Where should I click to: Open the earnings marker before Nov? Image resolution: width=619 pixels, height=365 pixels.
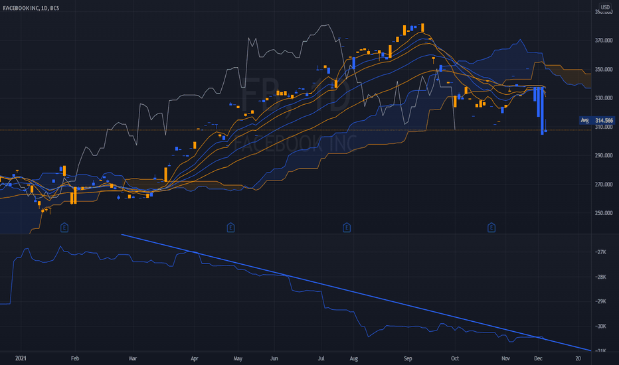491,228
